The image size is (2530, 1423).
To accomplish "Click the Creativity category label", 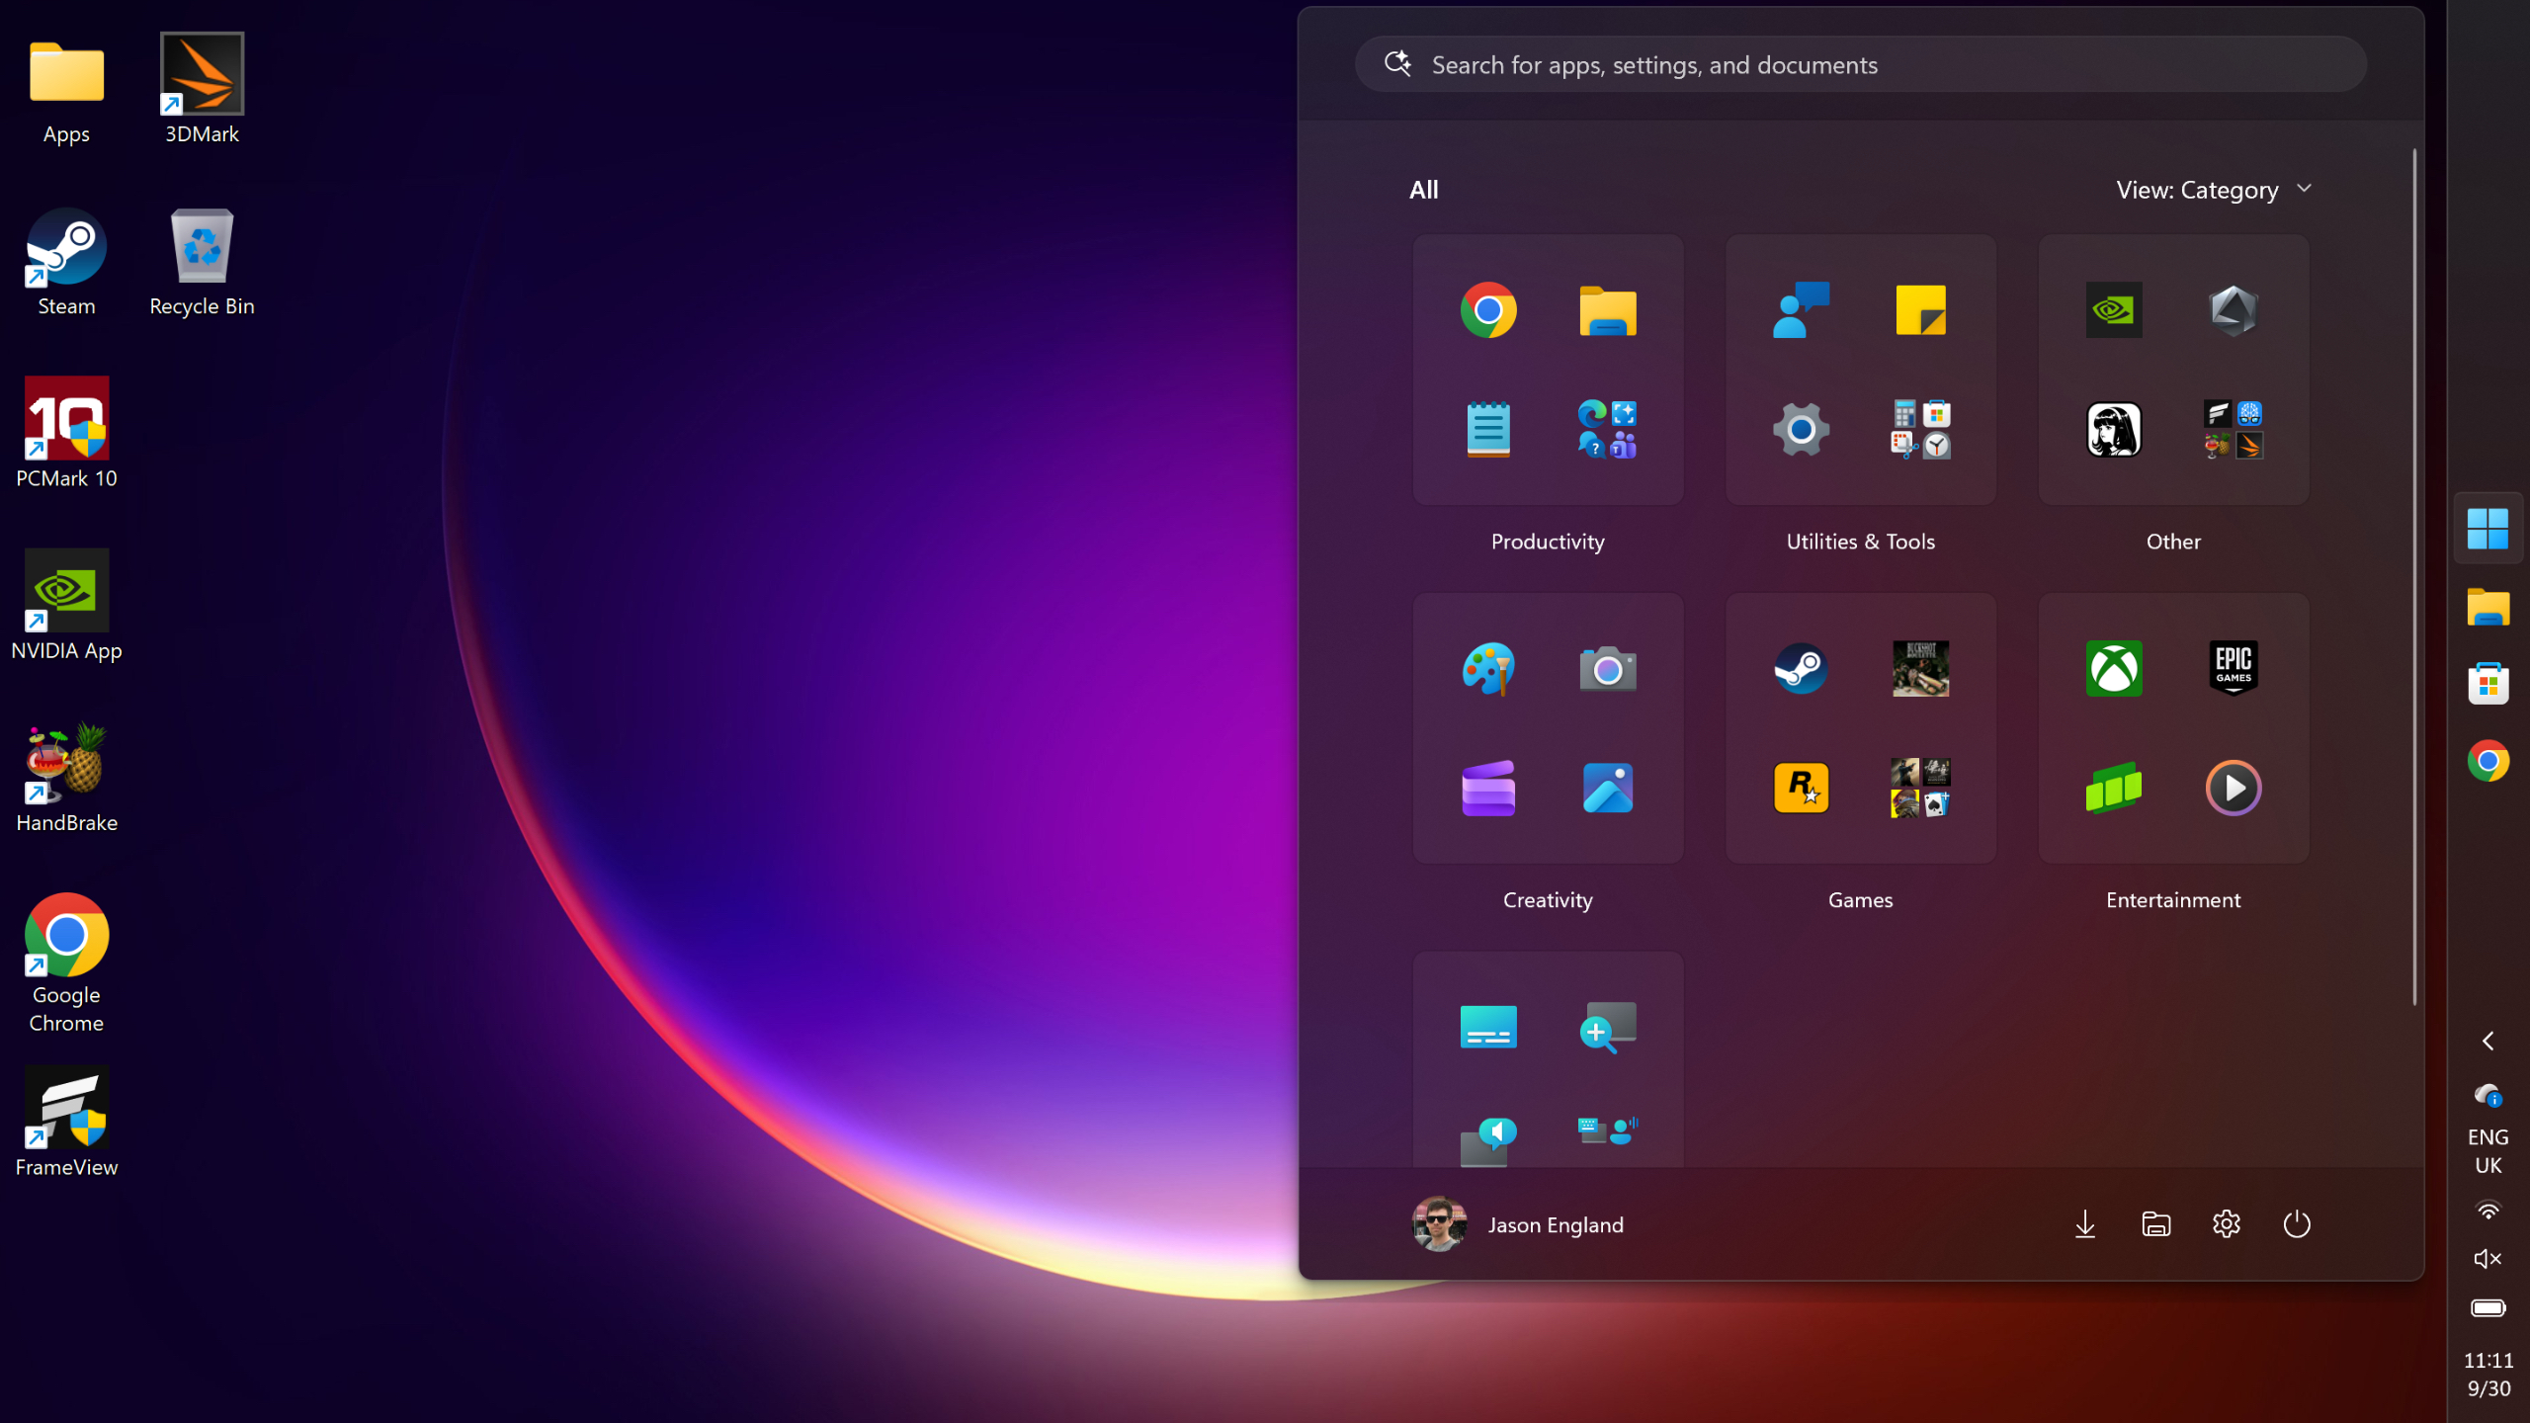I will click(1548, 900).
